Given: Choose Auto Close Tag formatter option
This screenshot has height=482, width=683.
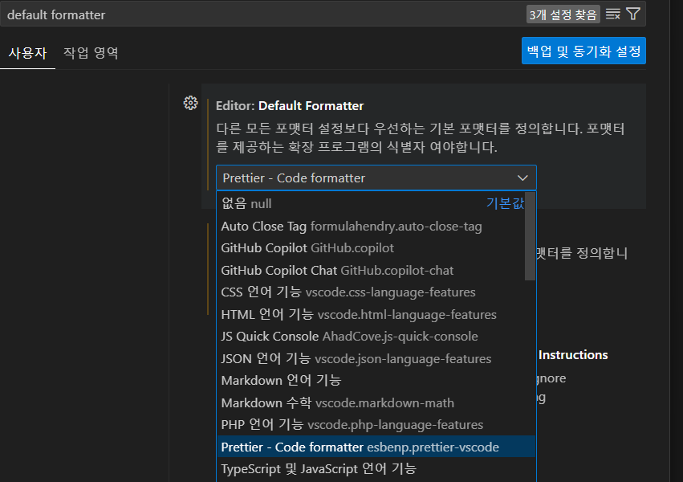Looking at the screenshot, I should coord(371,227).
